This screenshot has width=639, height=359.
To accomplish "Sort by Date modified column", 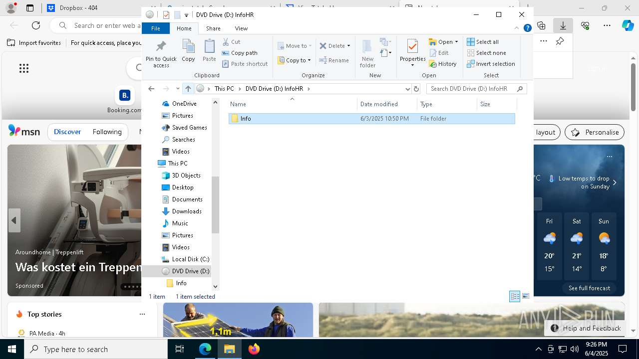I will (x=387, y=104).
